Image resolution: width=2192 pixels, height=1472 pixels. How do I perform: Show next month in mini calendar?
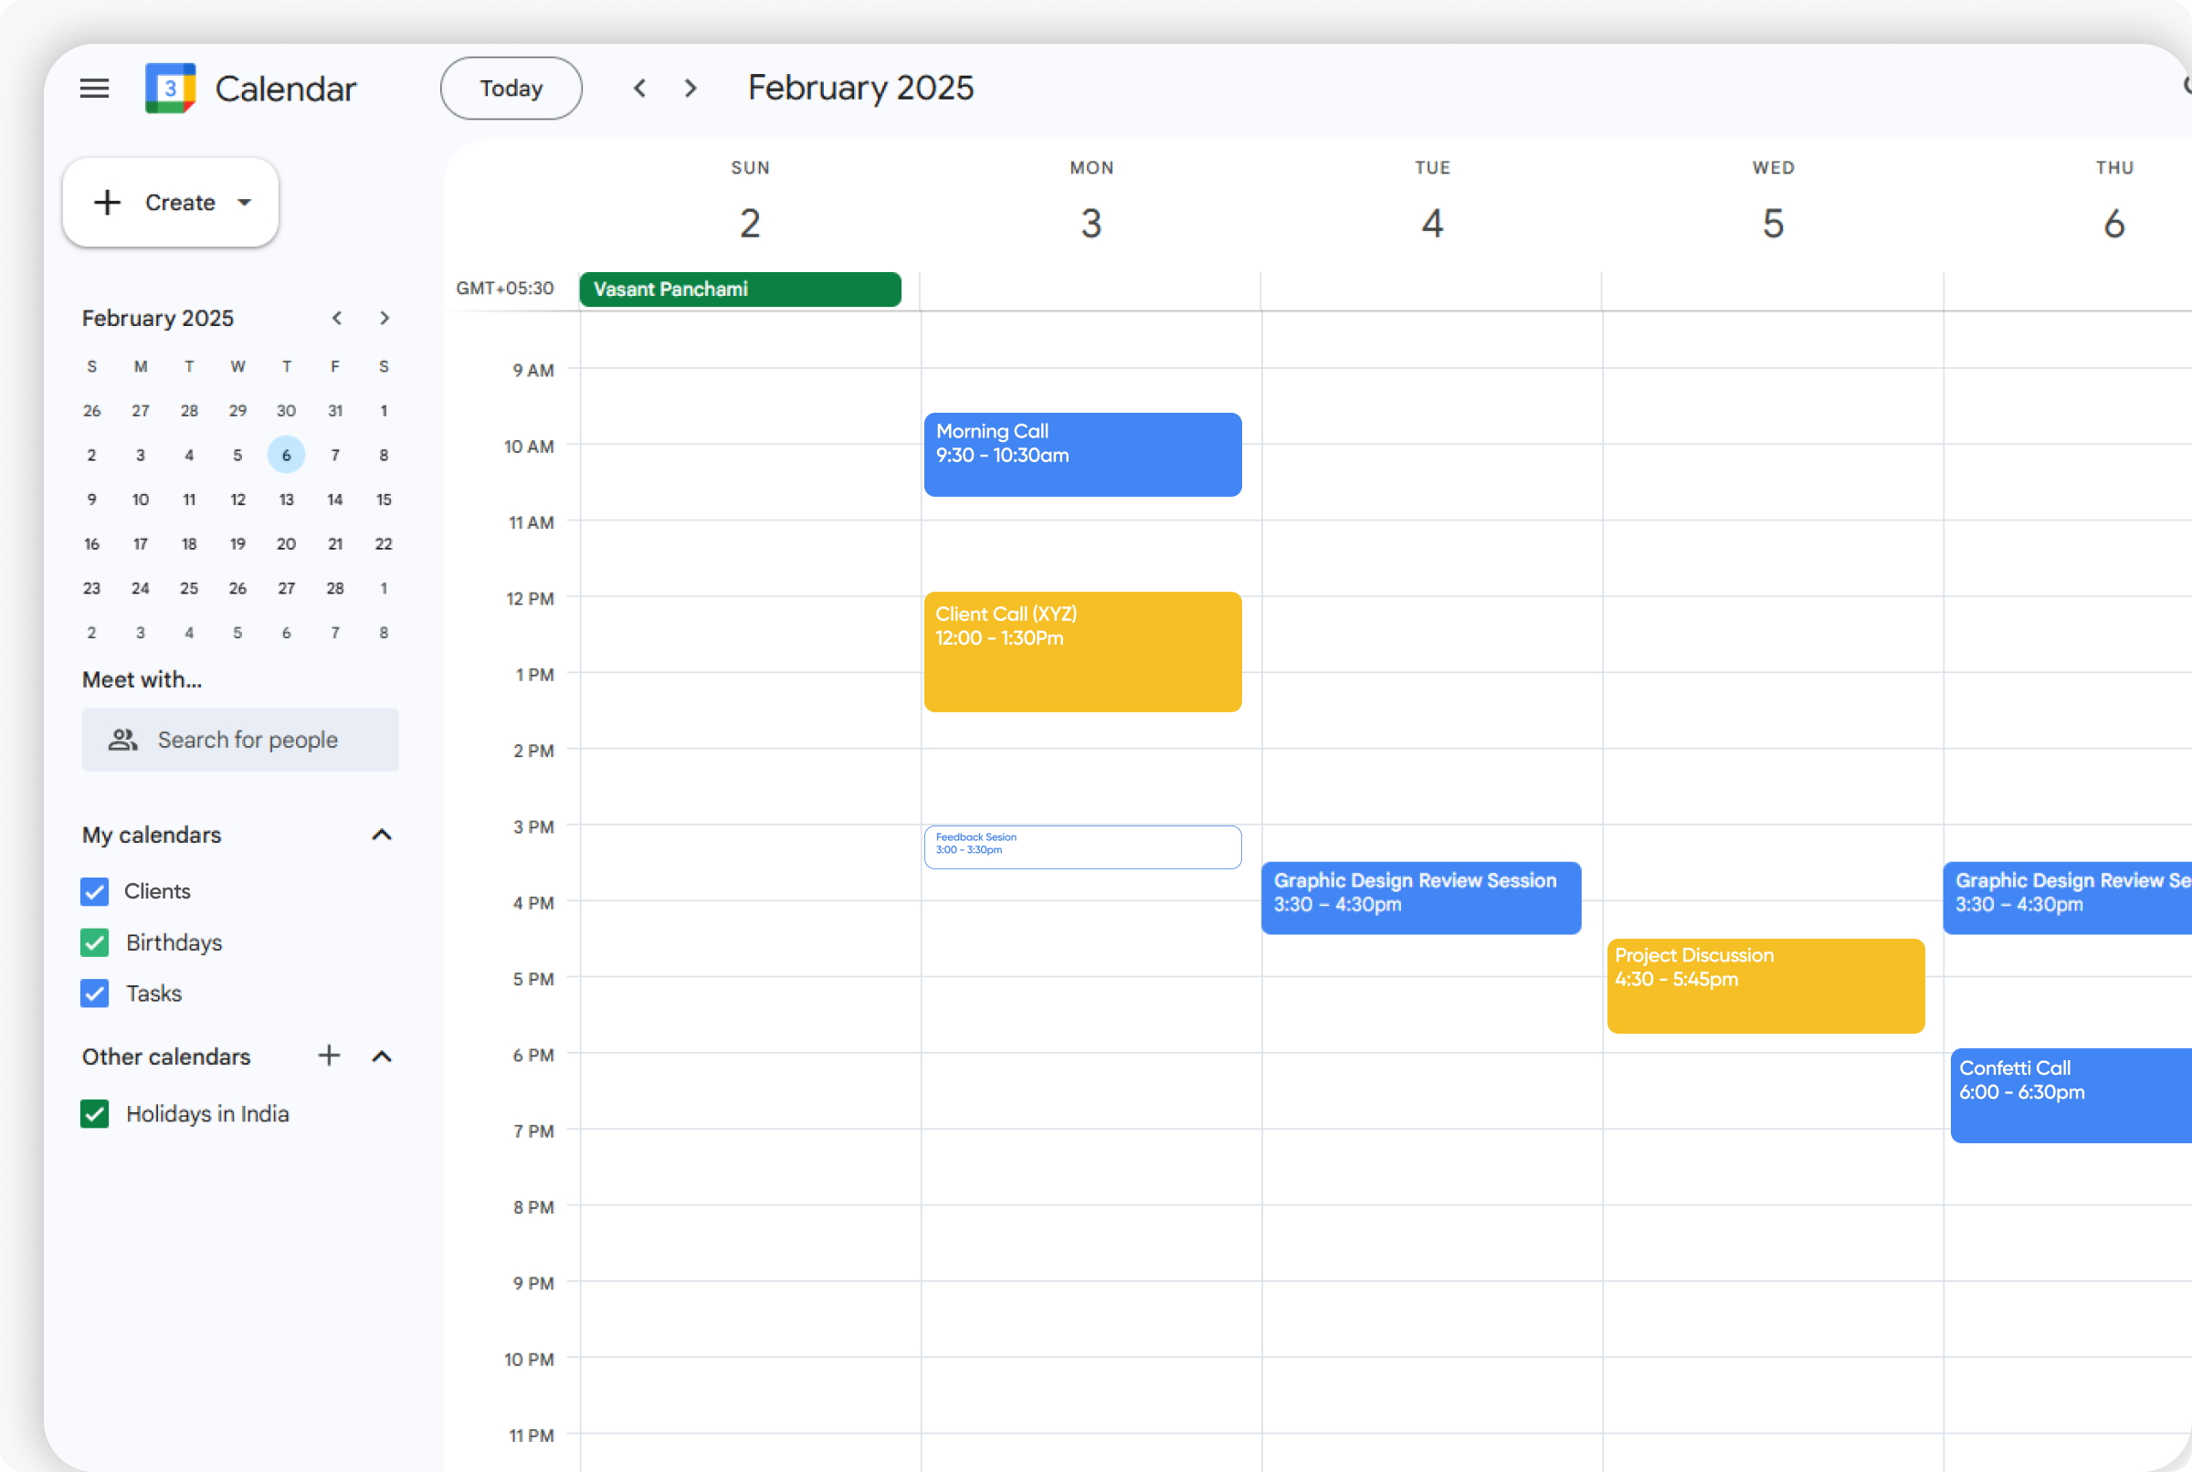(384, 319)
